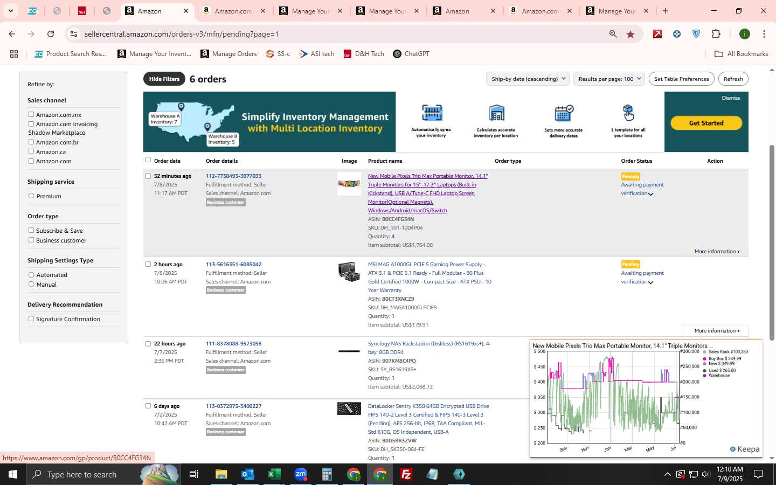Check the Business customer order type
Image resolution: width=776 pixels, height=485 pixels.
pyautogui.click(x=31, y=240)
